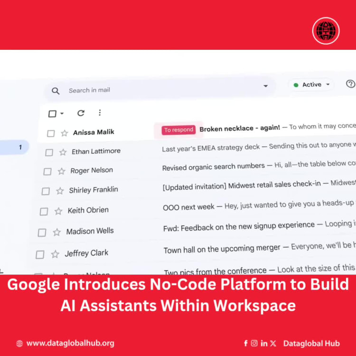Viewport: 356px width, 356px height.
Task: Star the Keith Obrien email
Action: tap(58, 211)
